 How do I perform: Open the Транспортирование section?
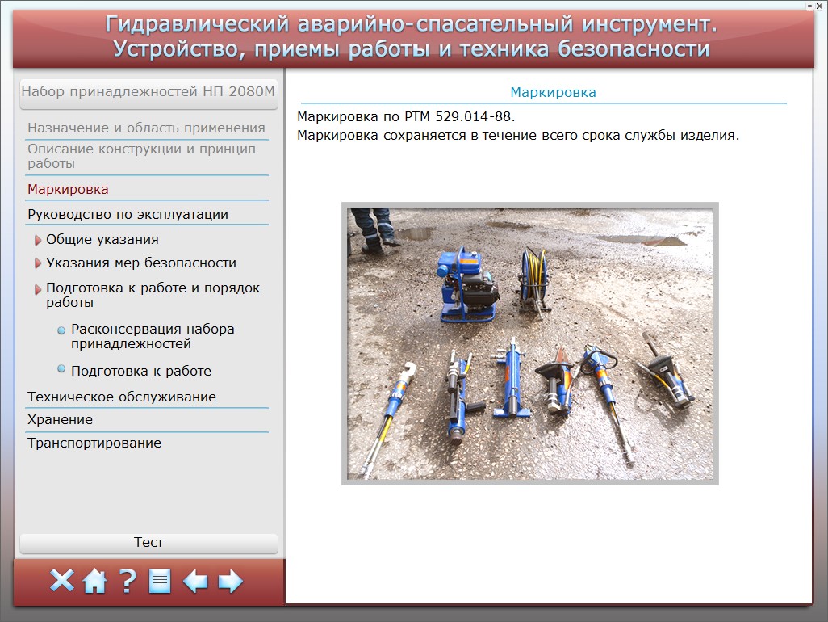94,443
